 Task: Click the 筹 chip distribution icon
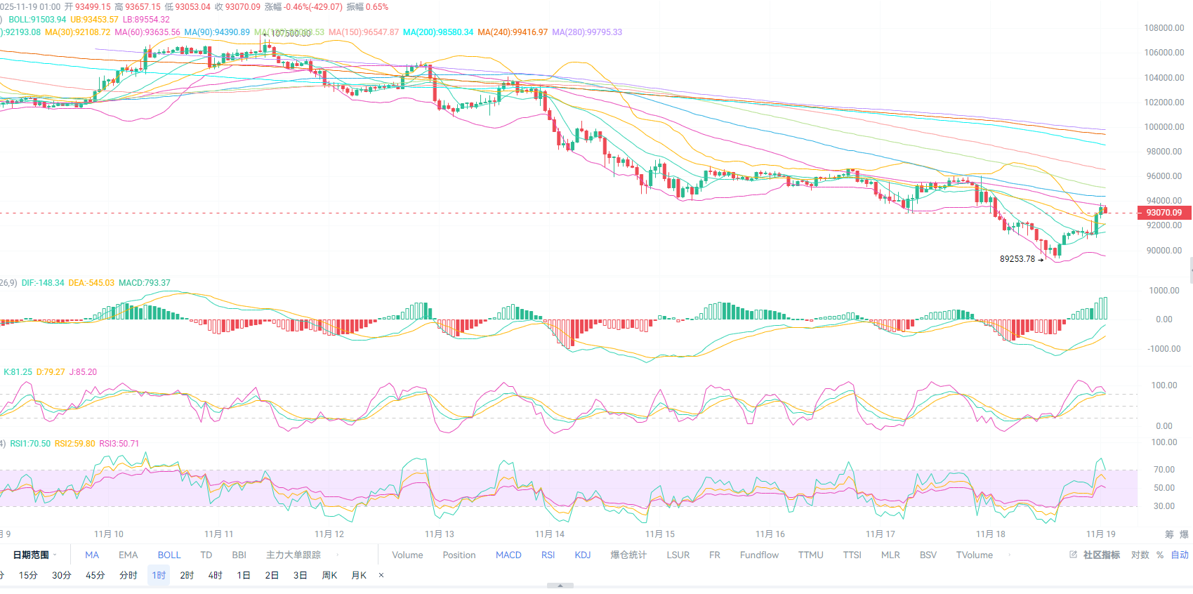[1169, 534]
